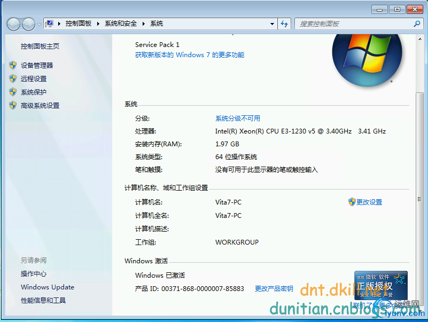Select the 系统和安全 breadcrumb
The width and height of the screenshot is (428, 322).
121,23
